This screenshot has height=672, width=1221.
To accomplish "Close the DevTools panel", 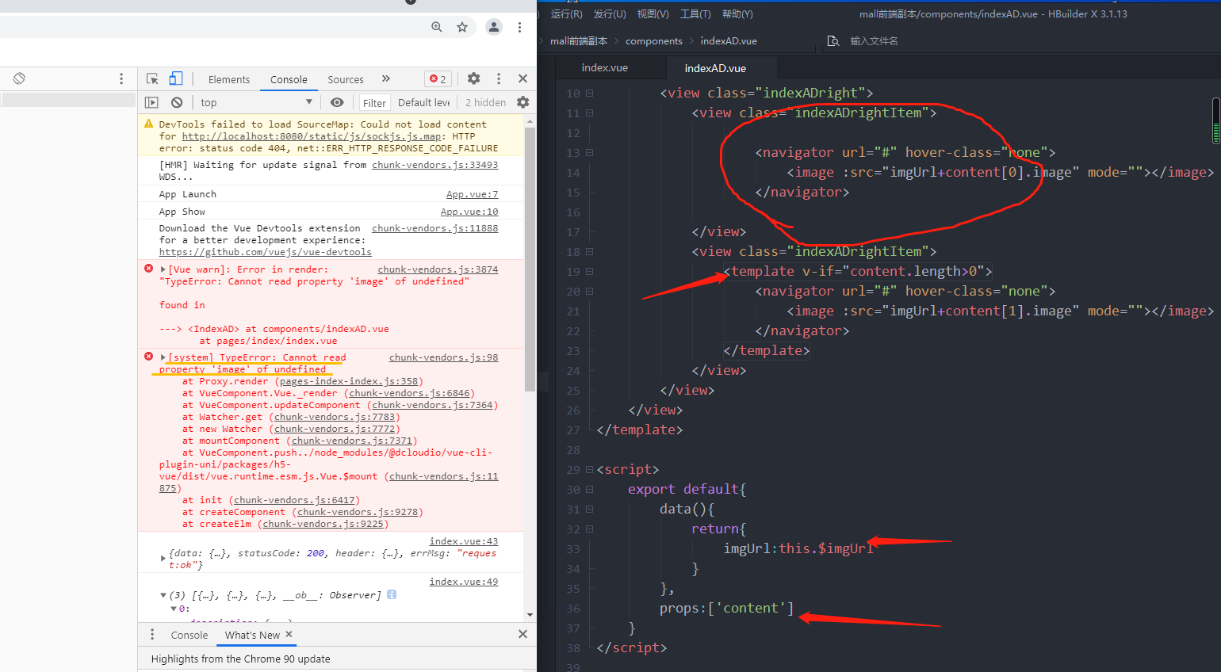I will [522, 78].
